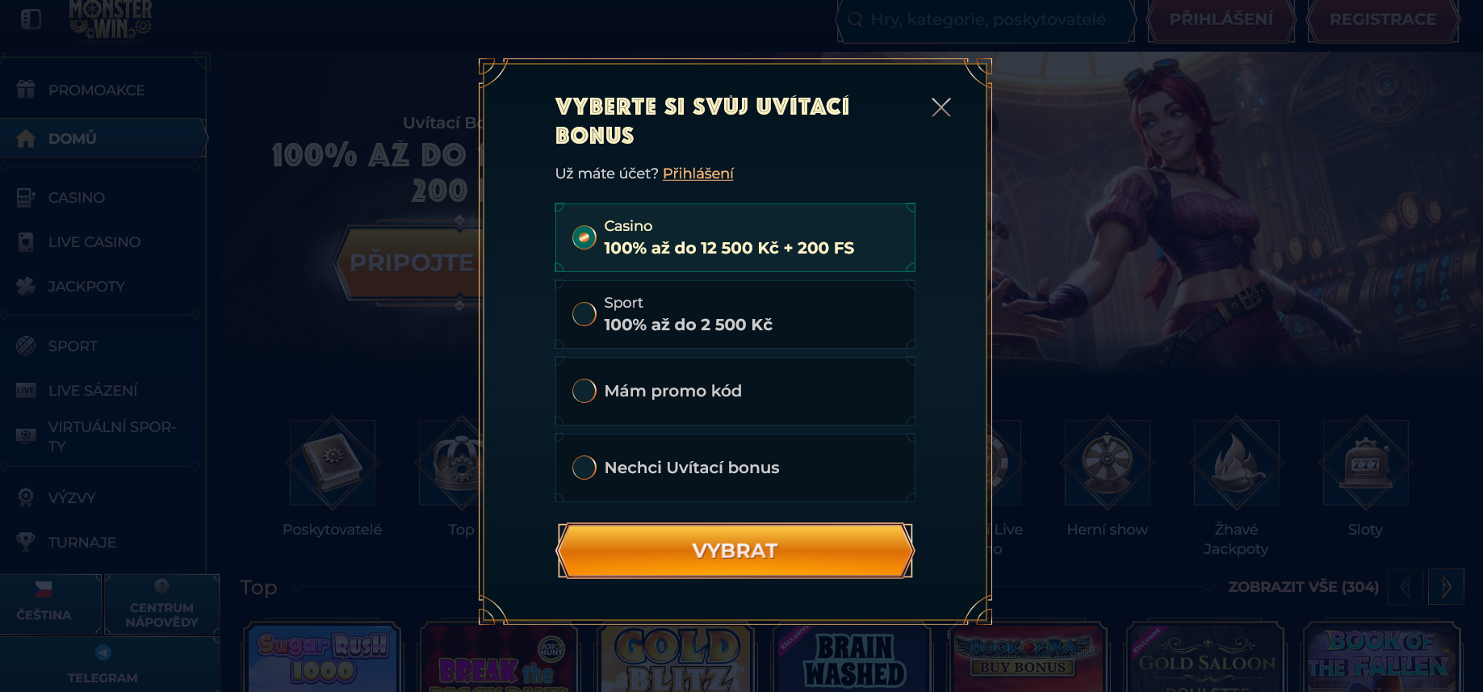Select the Sport 100% až do 2 500 Kč bonus
Viewport: 1483px width, 692px height.
click(735, 314)
